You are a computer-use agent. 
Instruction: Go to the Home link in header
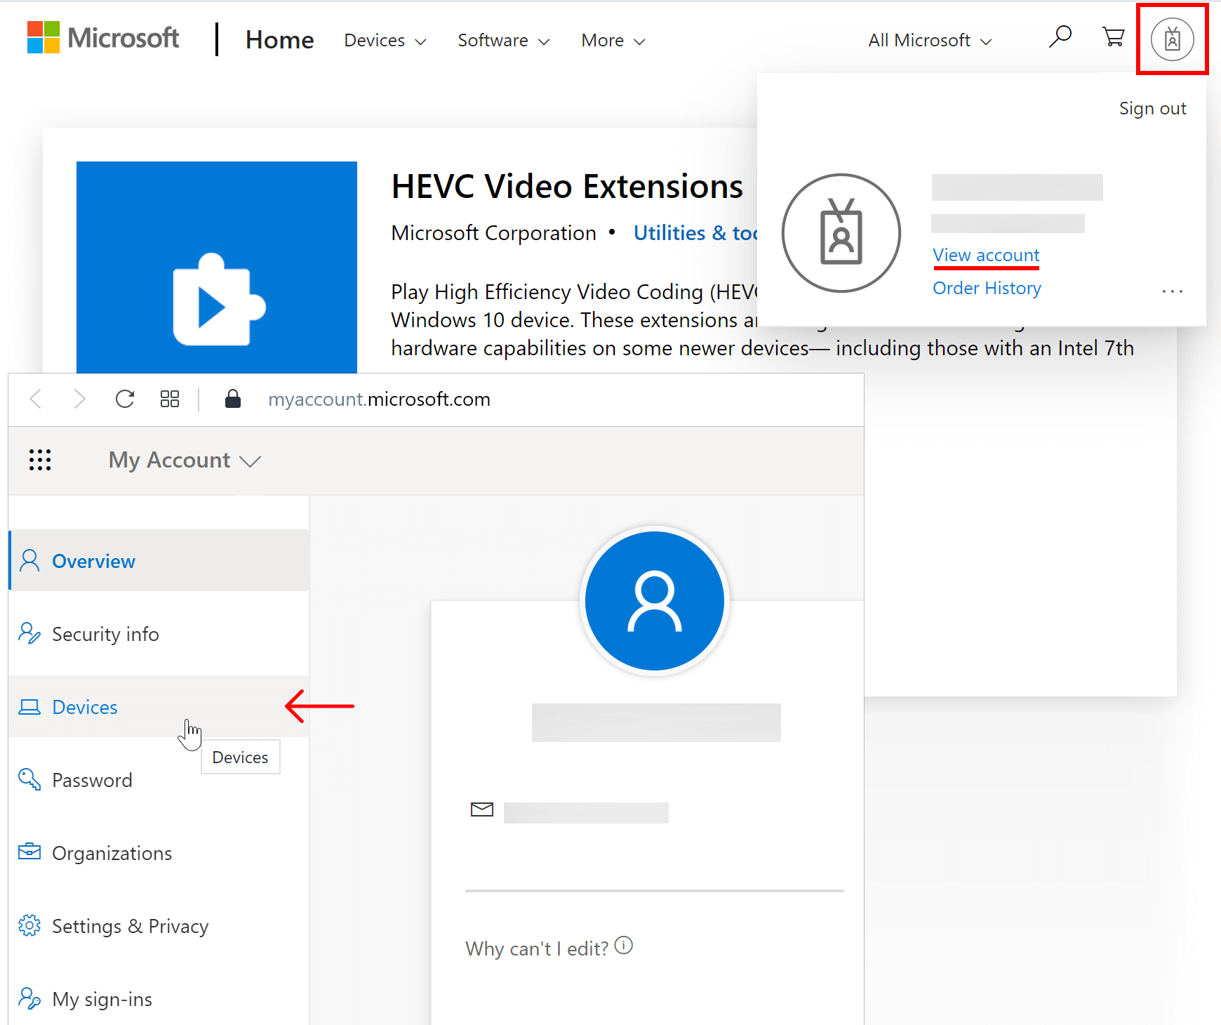279,40
